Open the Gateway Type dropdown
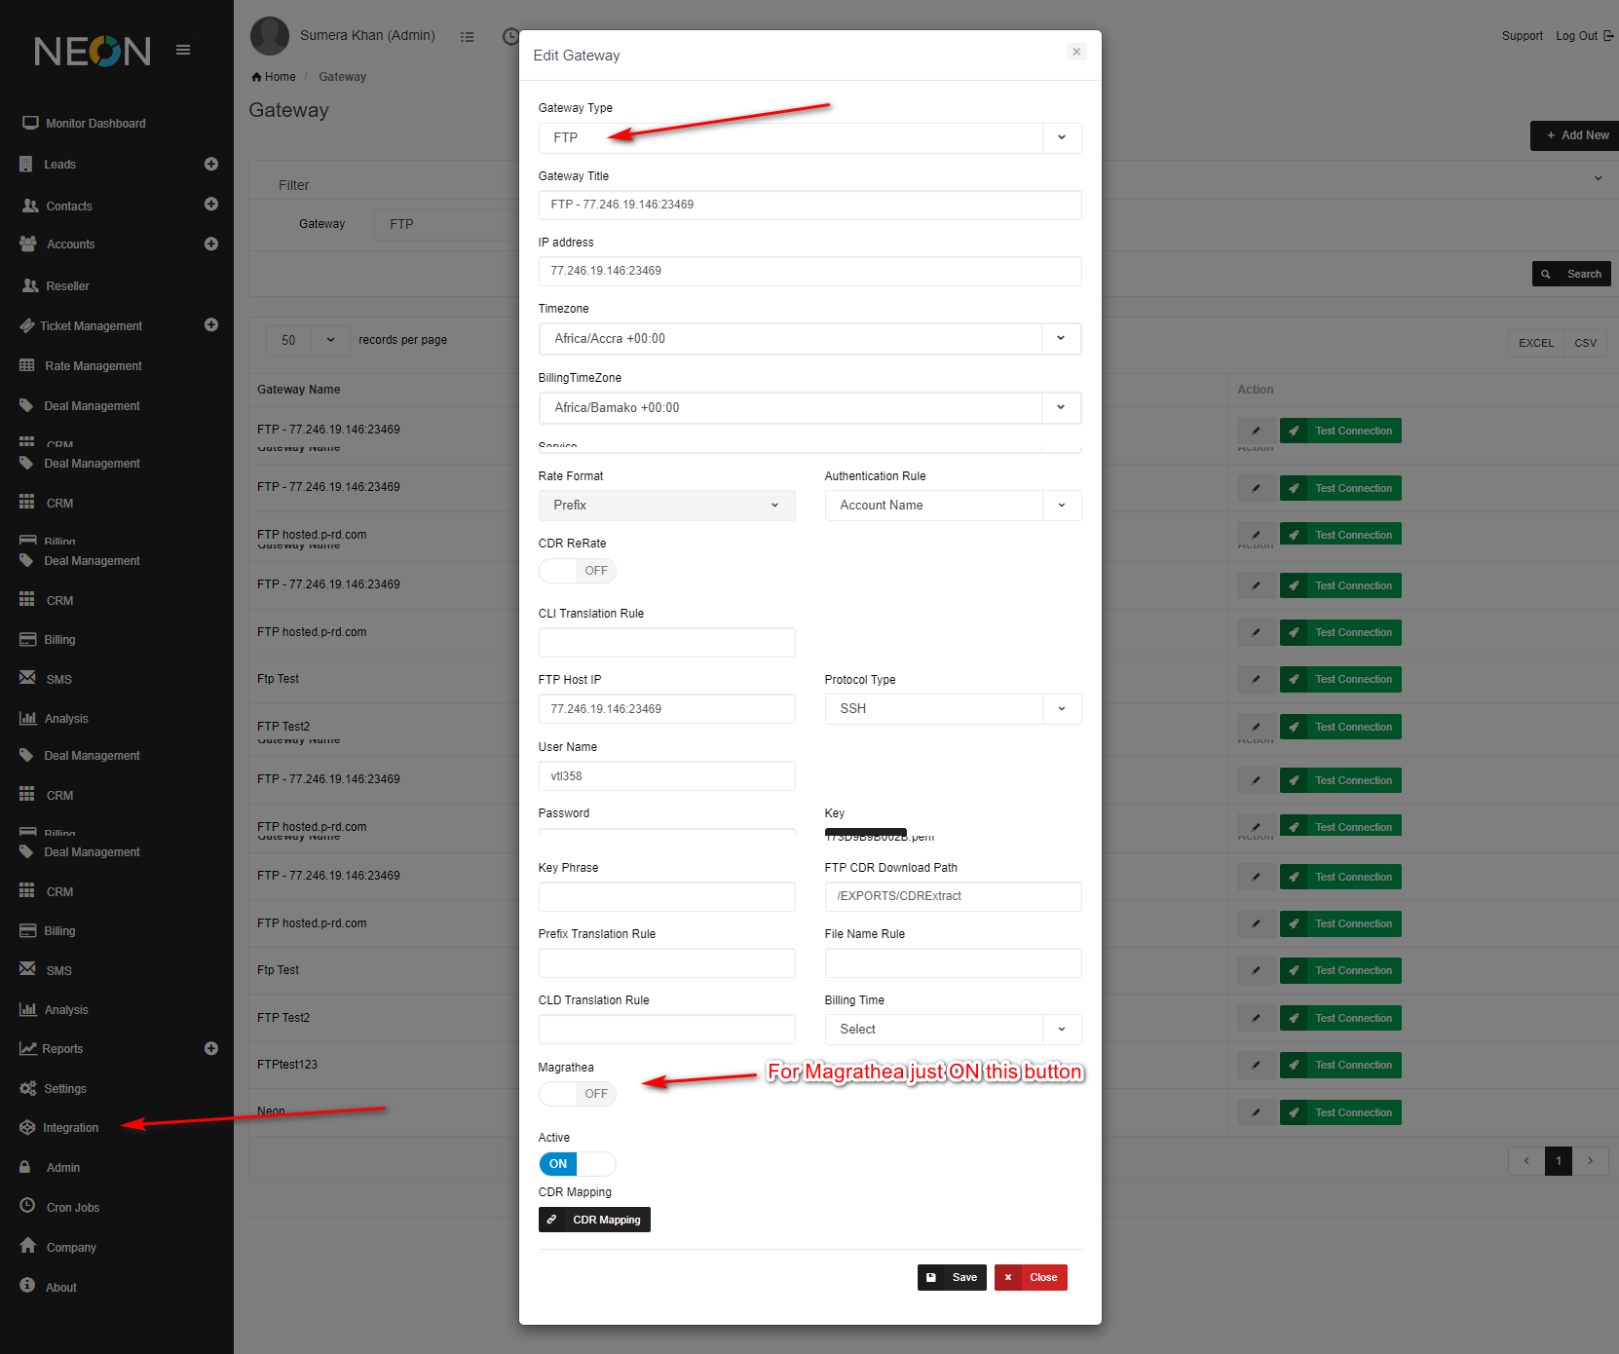 (x=809, y=138)
